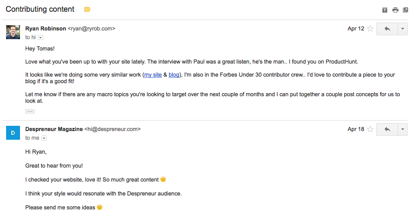
Task: Open conversation in a new window
Action: coord(405,10)
